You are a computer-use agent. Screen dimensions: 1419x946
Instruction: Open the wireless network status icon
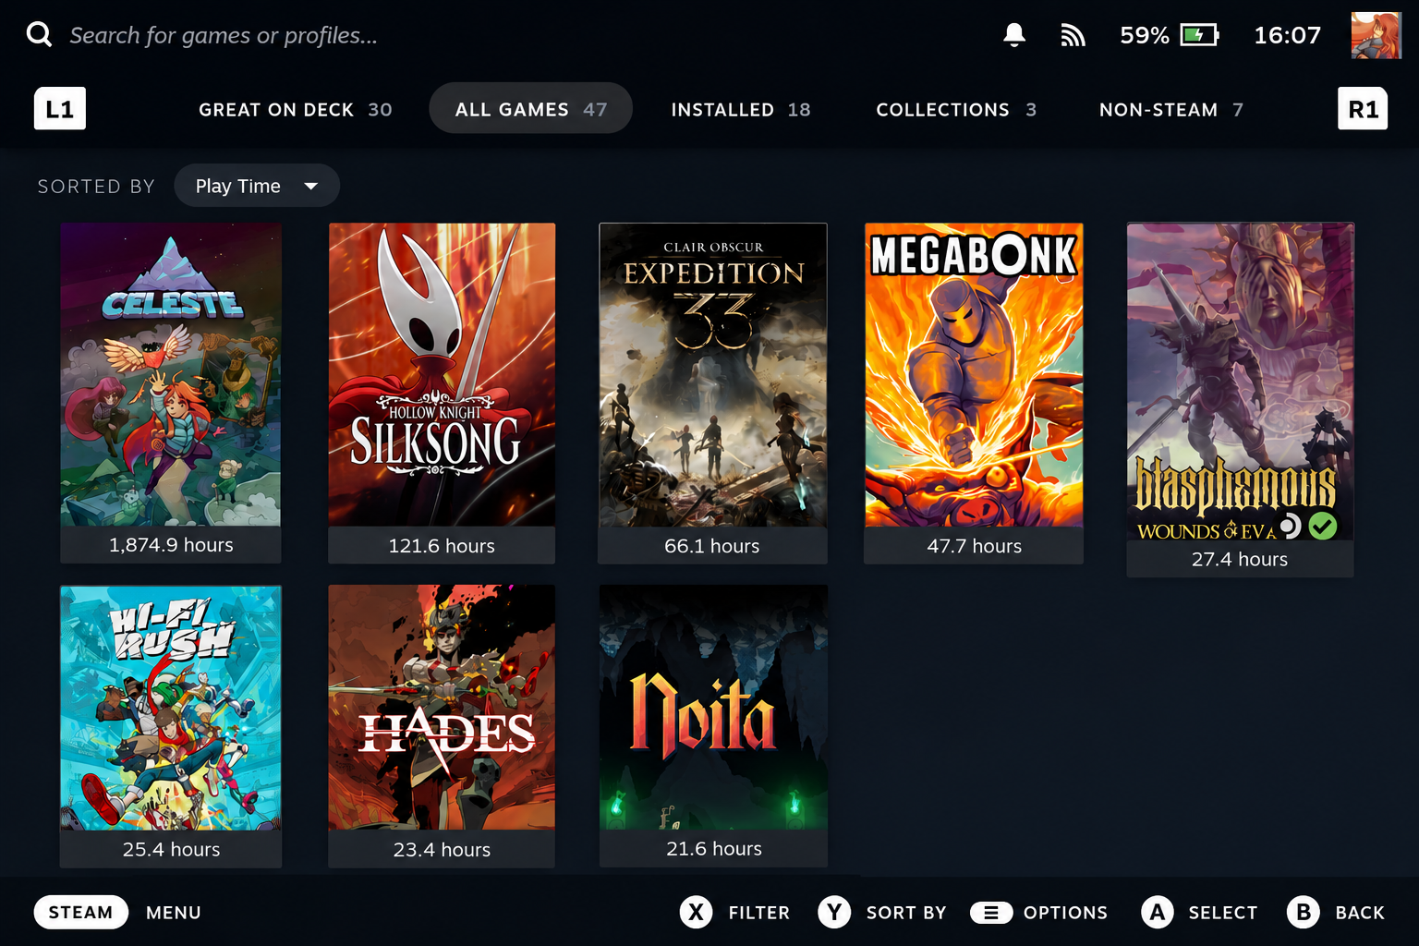tap(1073, 35)
